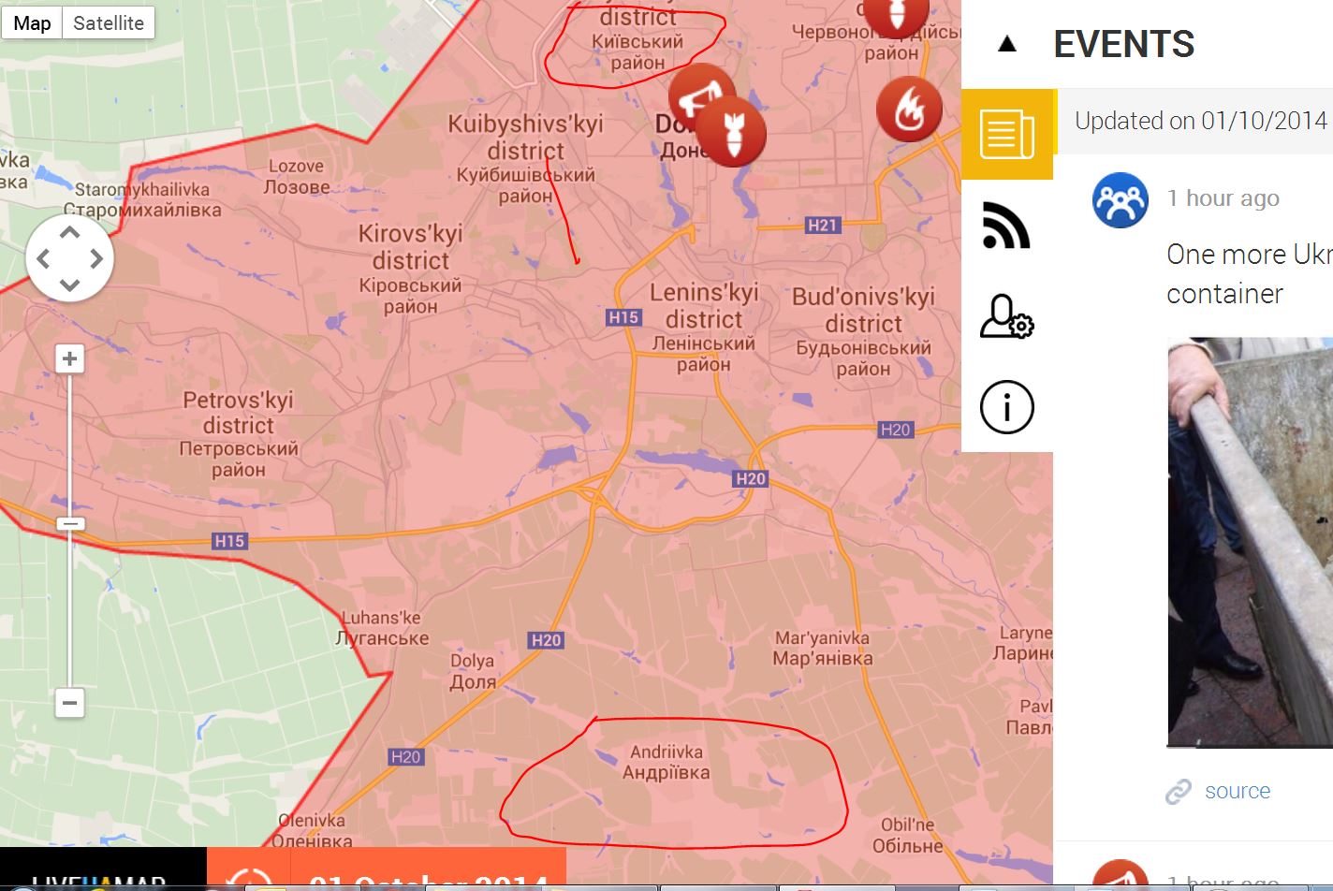Image resolution: width=1333 pixels, height=891 pixels.
Task: Open the user settings icon
Action: 1007,316
